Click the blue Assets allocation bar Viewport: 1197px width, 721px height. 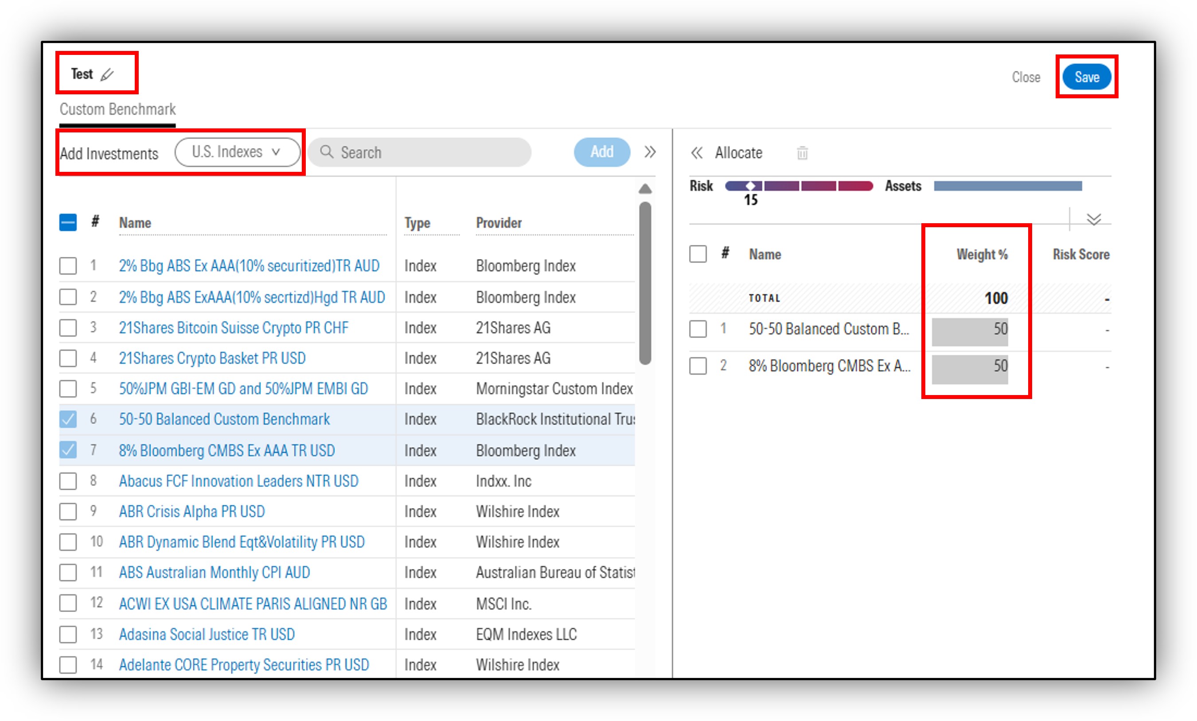(x=1008, y=186)
